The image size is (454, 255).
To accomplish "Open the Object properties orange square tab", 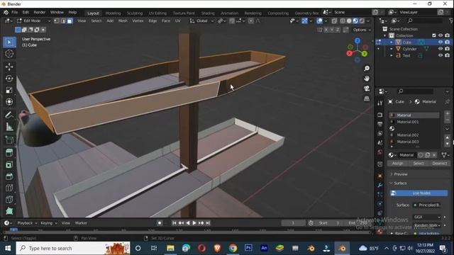I will [x=380, y=176].
